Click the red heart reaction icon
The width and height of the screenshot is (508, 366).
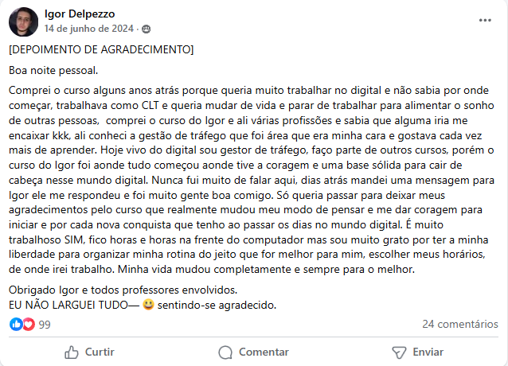click(x=28, y=325)
